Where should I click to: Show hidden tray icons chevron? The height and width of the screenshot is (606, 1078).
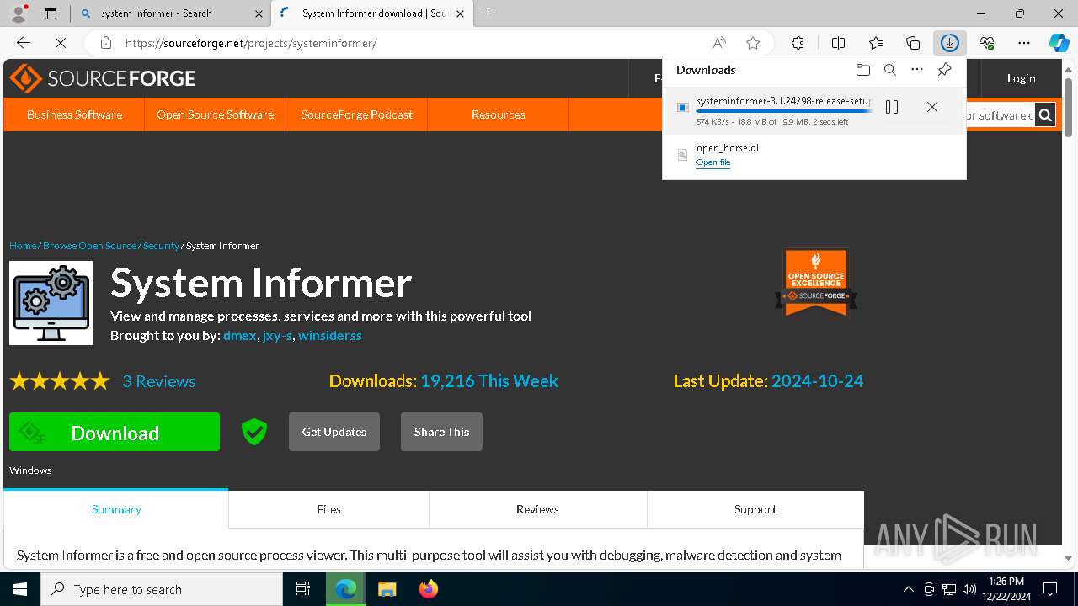point(908,589)
